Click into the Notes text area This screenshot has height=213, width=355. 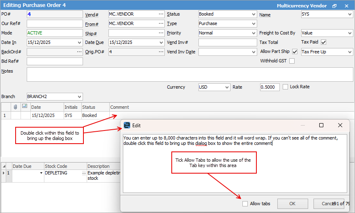click(190, 74)
